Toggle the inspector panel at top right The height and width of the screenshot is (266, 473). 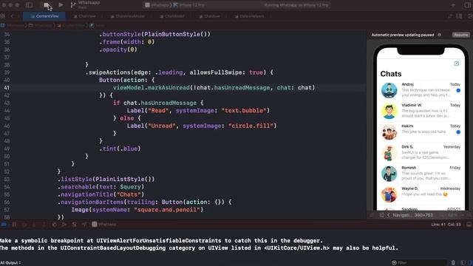click(x=468, y=5)
